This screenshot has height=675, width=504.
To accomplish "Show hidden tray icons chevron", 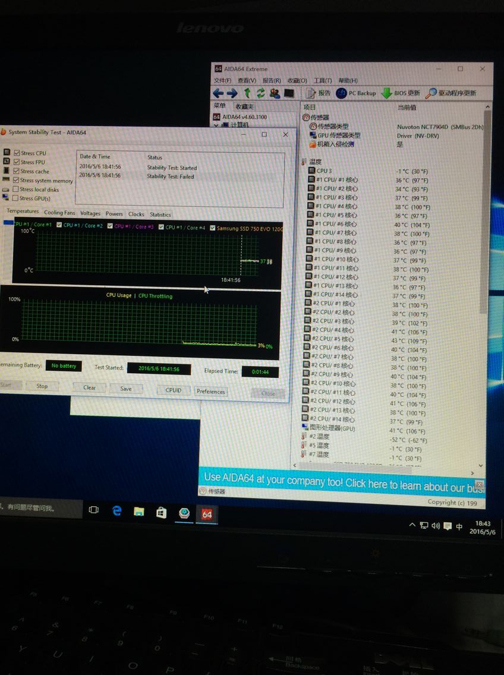I will click(412, 525).
